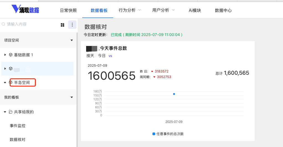Expand the 基础数据 1 tree arrow
The height and width of the screenshot is (147, 283).
point(5,55)
